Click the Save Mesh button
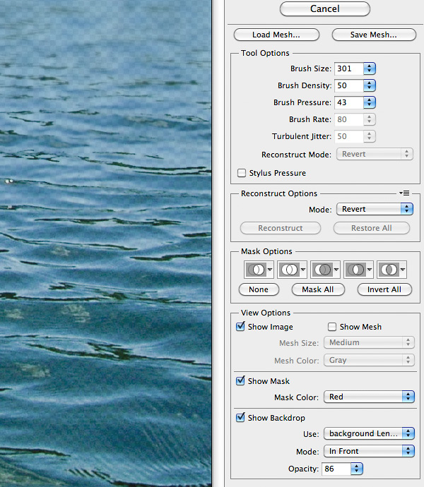The image size is (424, 487). point(374,35)
